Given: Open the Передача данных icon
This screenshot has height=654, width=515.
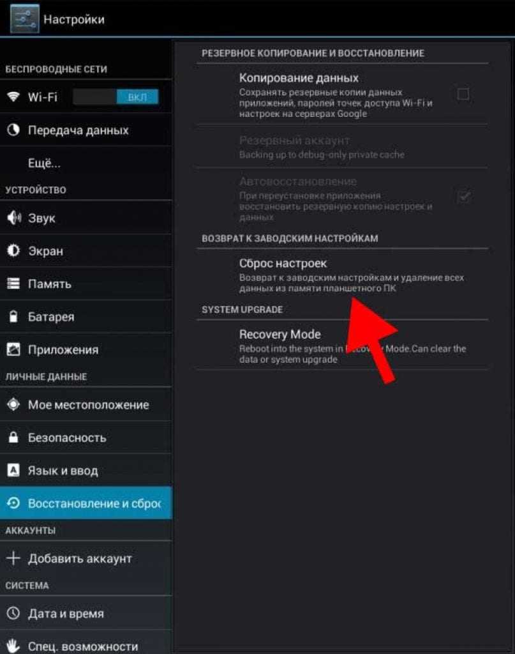Looking at the screenshot, I should (13, 130).
